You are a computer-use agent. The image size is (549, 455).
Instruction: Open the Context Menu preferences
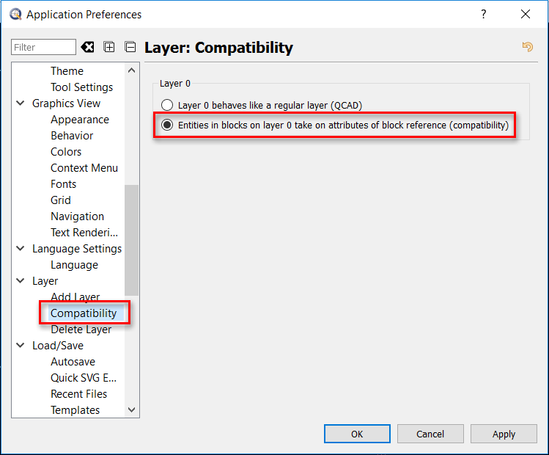84,168
